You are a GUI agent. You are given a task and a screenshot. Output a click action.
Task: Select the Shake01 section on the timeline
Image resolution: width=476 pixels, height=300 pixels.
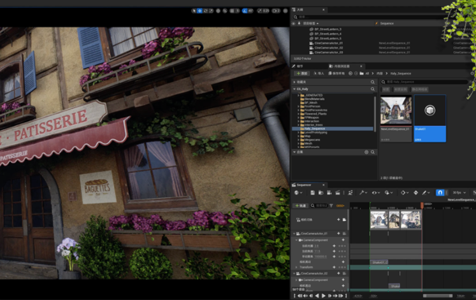coord(379,262)
